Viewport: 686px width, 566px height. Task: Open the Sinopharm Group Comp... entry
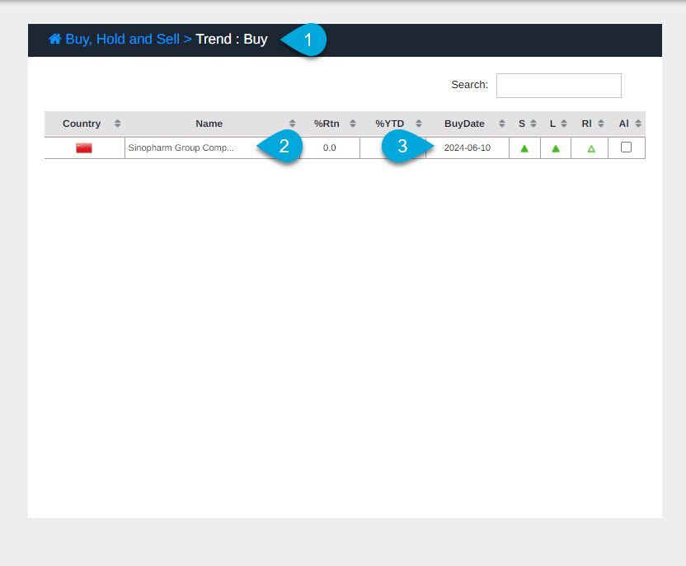(x=181, y=148)
